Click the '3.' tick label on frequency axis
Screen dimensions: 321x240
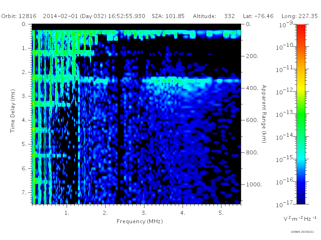pos(144,213)
